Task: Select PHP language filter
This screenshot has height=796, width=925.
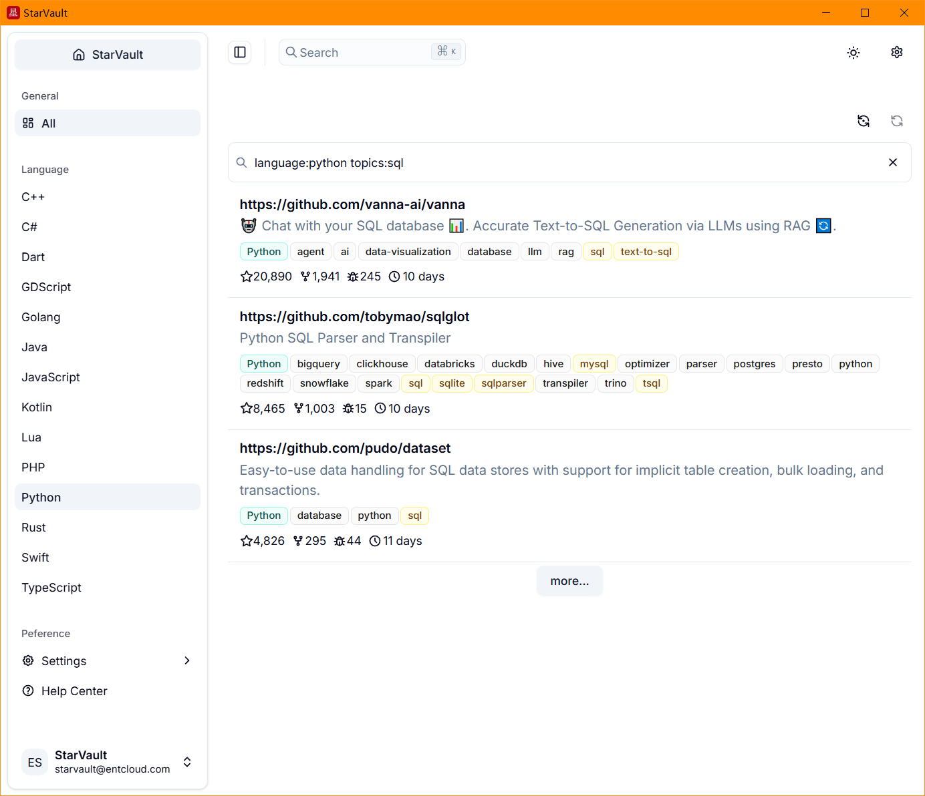Action: point(108,467)
